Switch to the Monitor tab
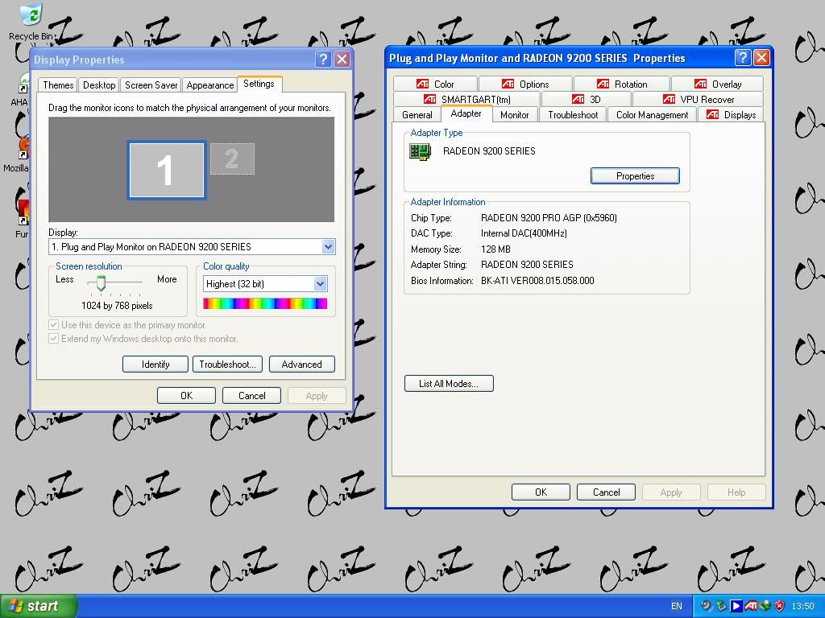825x618 pixels. point(515,114)
